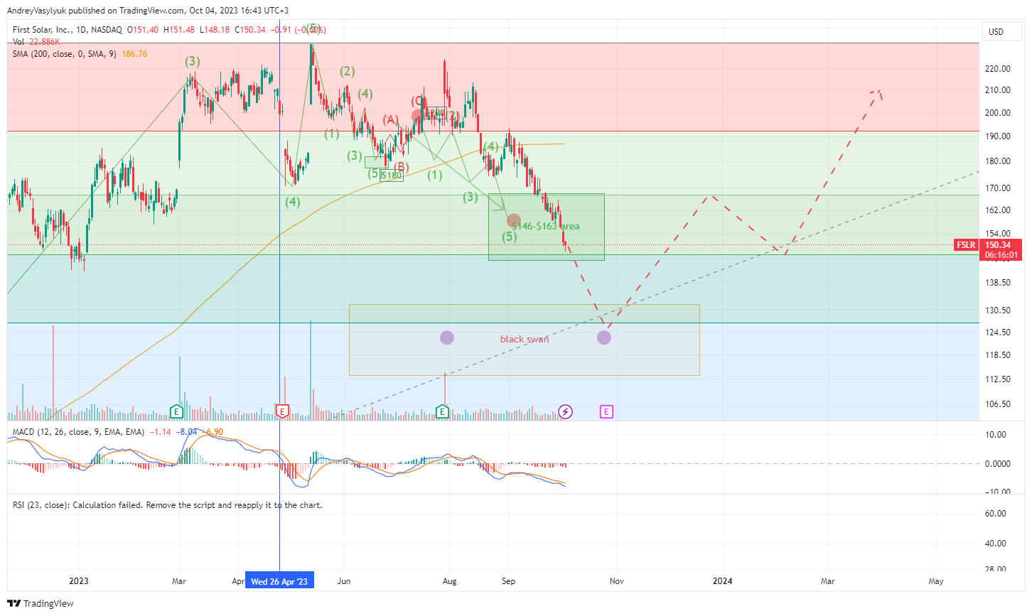Image resolution: width=1032 pixels, height=616 pixels.
Task: Click the 40.00 RSI axis label
Action: pos(996,544)
